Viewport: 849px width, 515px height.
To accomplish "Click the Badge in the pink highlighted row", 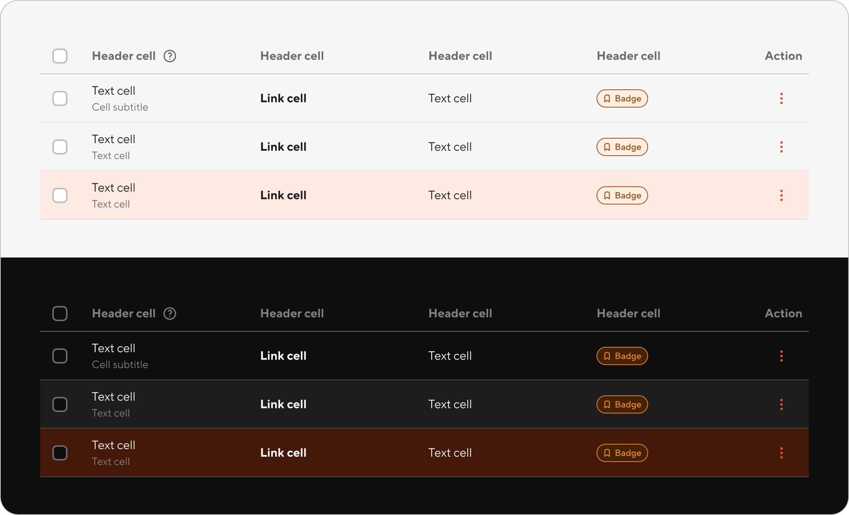I will (622, 195).
